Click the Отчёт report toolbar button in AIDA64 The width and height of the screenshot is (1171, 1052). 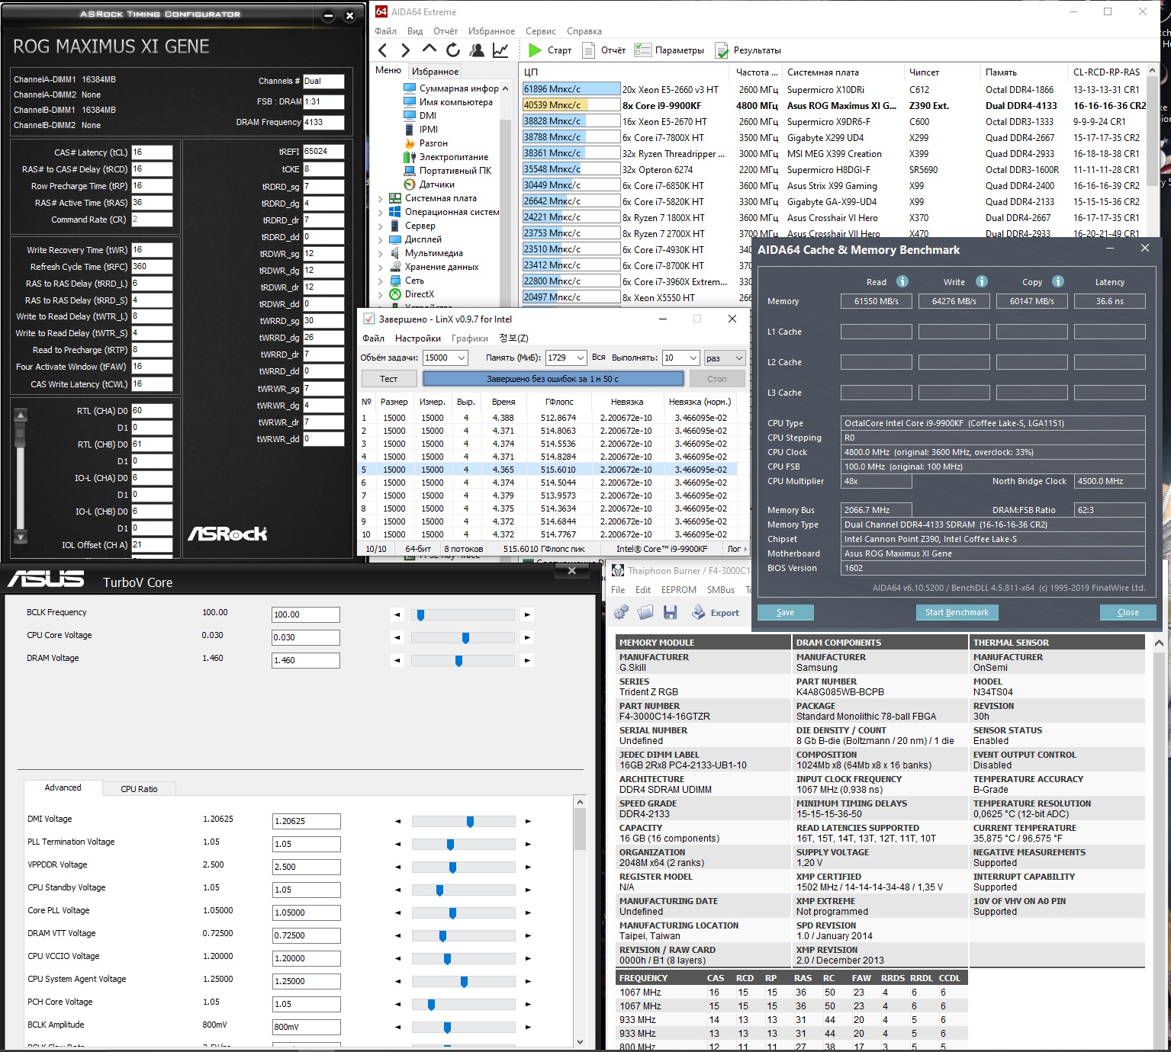[604, 50]
